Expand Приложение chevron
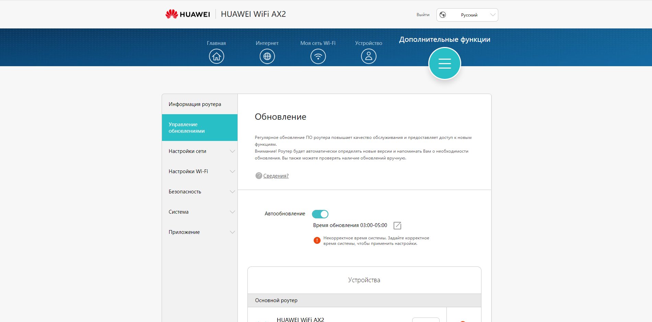Screen dimensions: 652x322 pyautogui.click(x=232, y=232)
